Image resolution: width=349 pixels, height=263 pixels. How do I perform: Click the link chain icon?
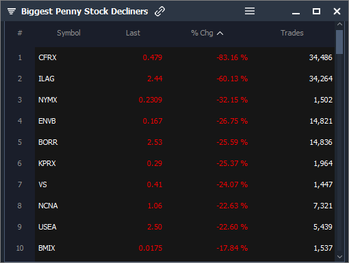159,11
